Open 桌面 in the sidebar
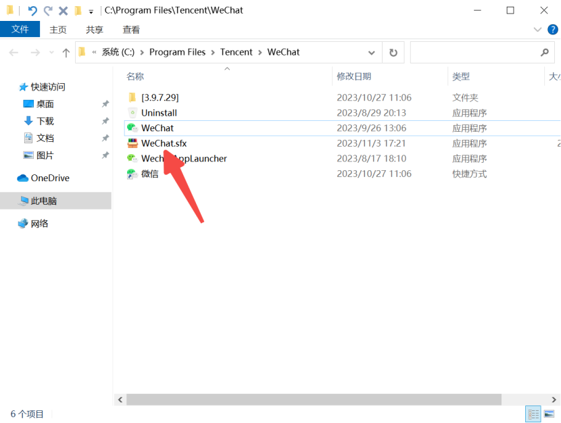The width and height of the screenshot is (561, 423). 45,104
